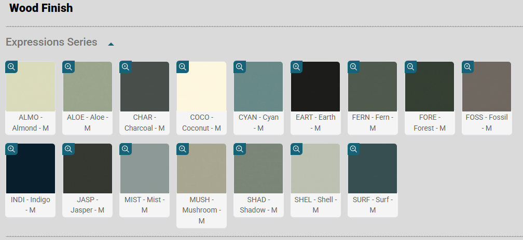This screenshot has width=523, height=240.
Task: Click the Expressions Series heading
Action: click(x=52, y=42)
